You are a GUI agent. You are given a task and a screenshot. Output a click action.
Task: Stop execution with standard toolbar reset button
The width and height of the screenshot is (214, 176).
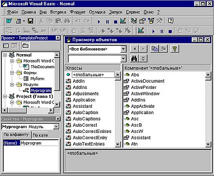click(x=115, y=22)
